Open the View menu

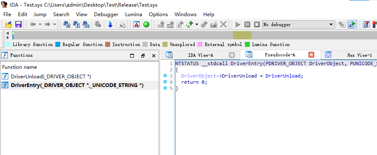(81, 15)
